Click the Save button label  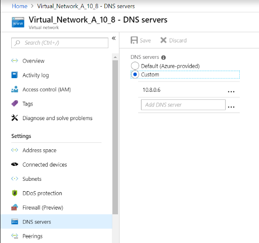click(x=145, y=40)
